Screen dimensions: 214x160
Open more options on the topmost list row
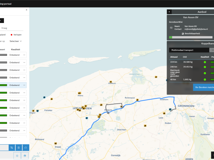pos(24,55)
